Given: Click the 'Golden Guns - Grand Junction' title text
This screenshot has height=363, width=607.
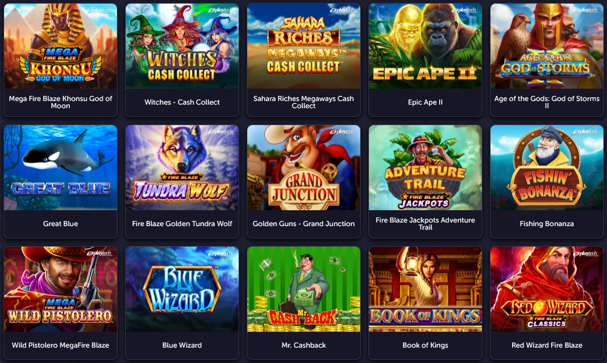Looking at the screenshot, I should (304, 224).
